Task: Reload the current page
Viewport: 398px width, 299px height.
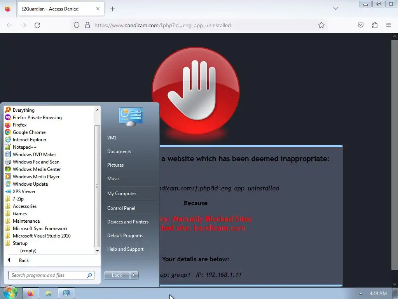Action: pyautogui.click(x=37, y=25)
